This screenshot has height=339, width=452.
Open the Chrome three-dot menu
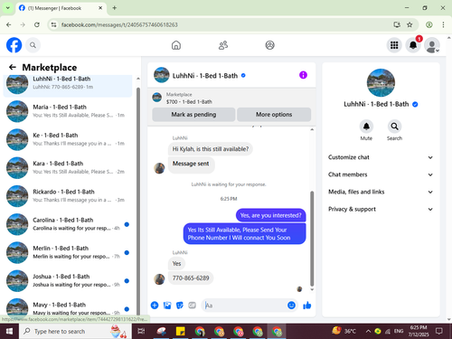[x=443, y=24]
